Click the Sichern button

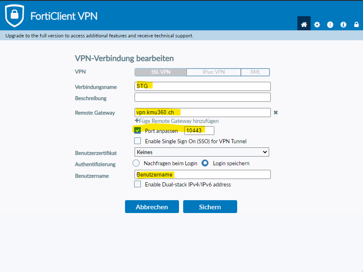(210, 207)
